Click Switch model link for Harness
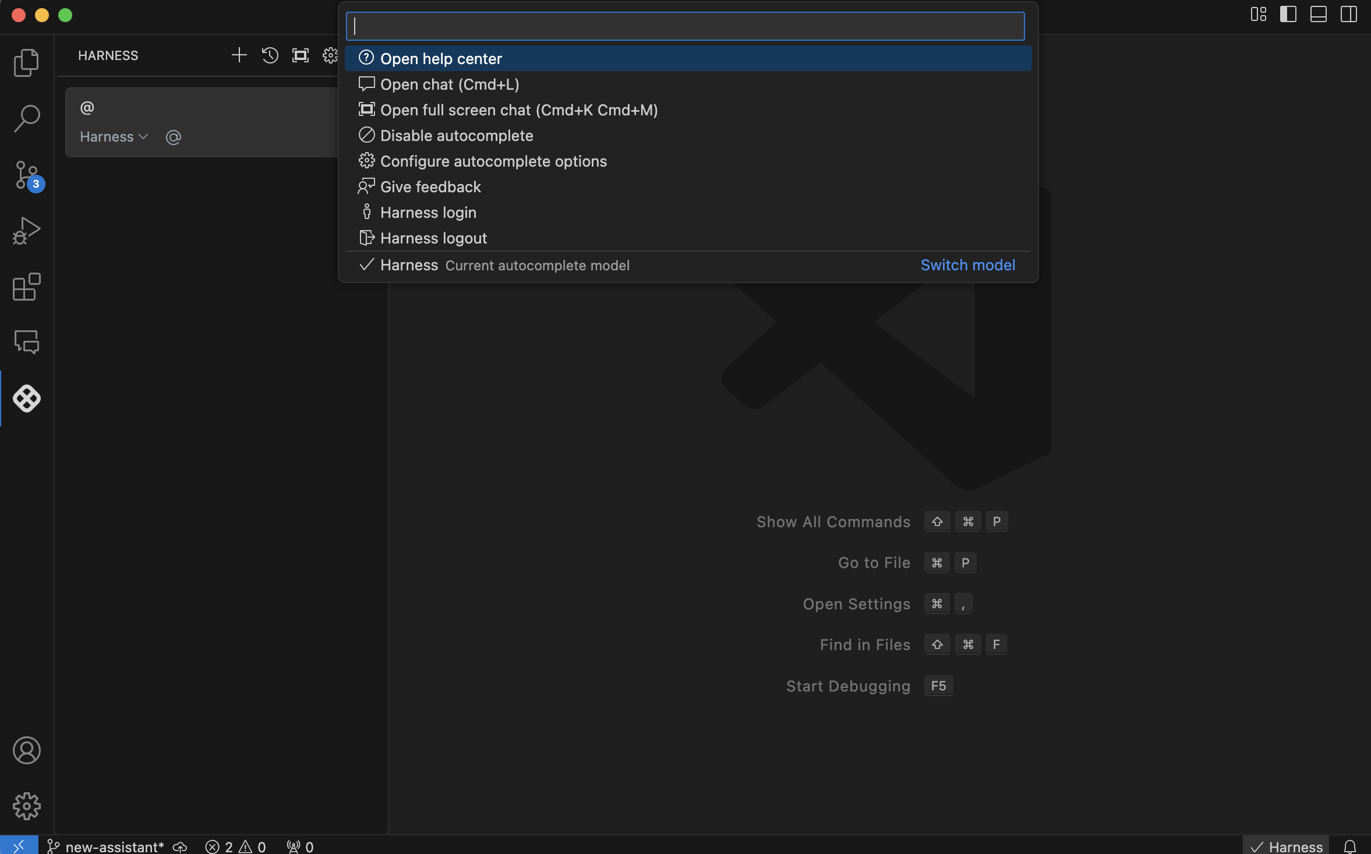The image size is (1371, 854). [968, 264]
